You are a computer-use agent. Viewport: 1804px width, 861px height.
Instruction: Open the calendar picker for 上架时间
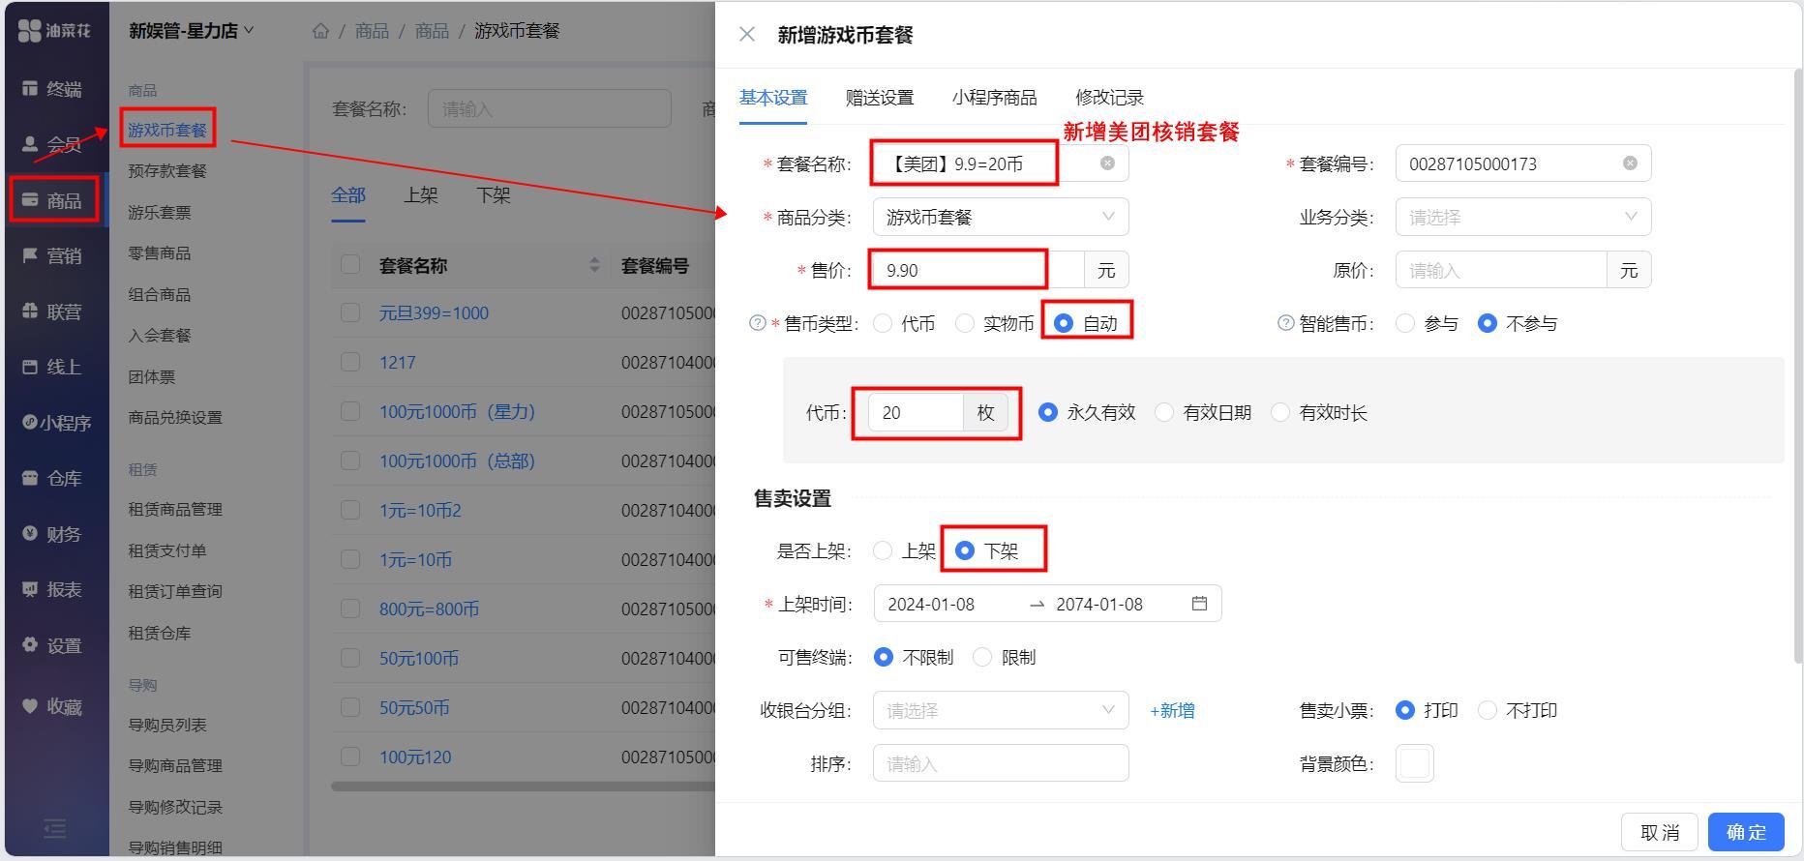click(x=1199, y=604)
